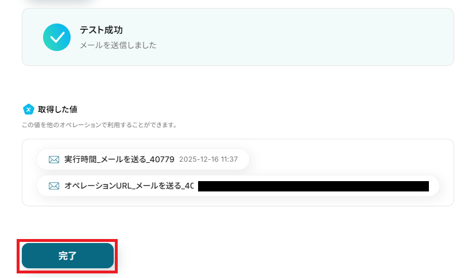
Task: Click empty area of test success banner
Action: pyautogui.click(x=304, y=37)
